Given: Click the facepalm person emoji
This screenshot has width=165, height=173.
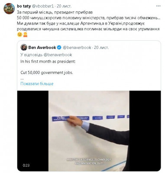Looking at the screenshot, I should pyautogui.click(x=25, y=35).
